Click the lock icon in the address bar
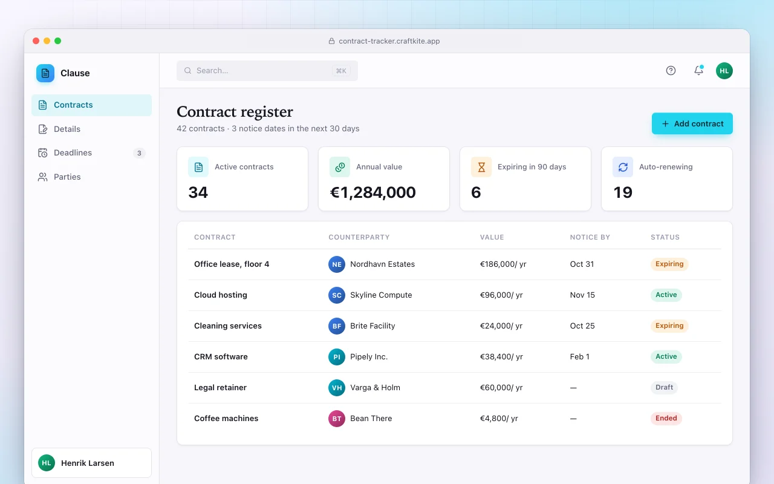The image size is (774, 484). tap(331, 41)
